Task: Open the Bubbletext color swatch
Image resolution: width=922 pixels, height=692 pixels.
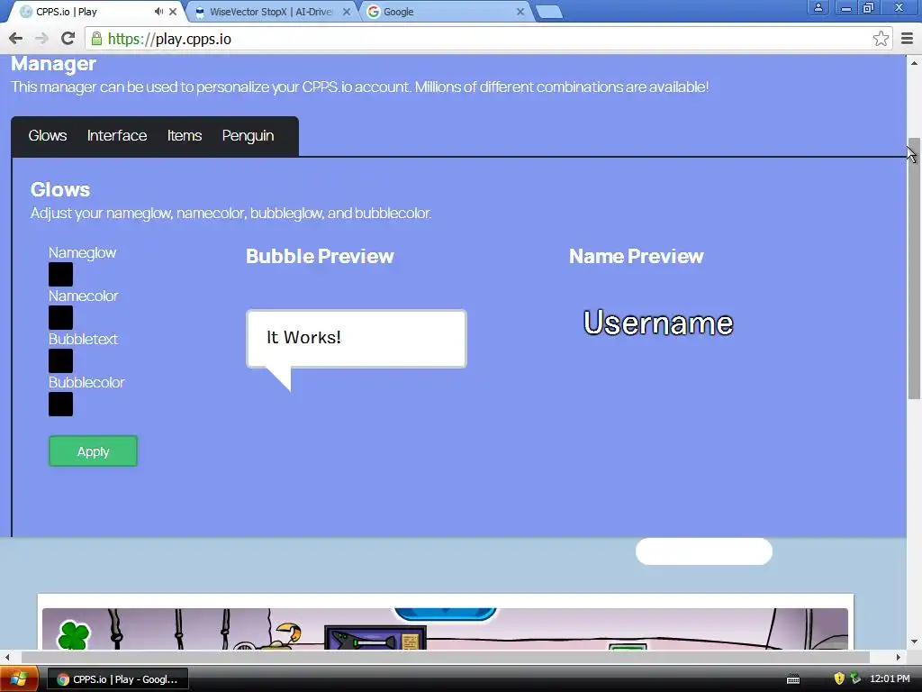Action: coord(60,360)
